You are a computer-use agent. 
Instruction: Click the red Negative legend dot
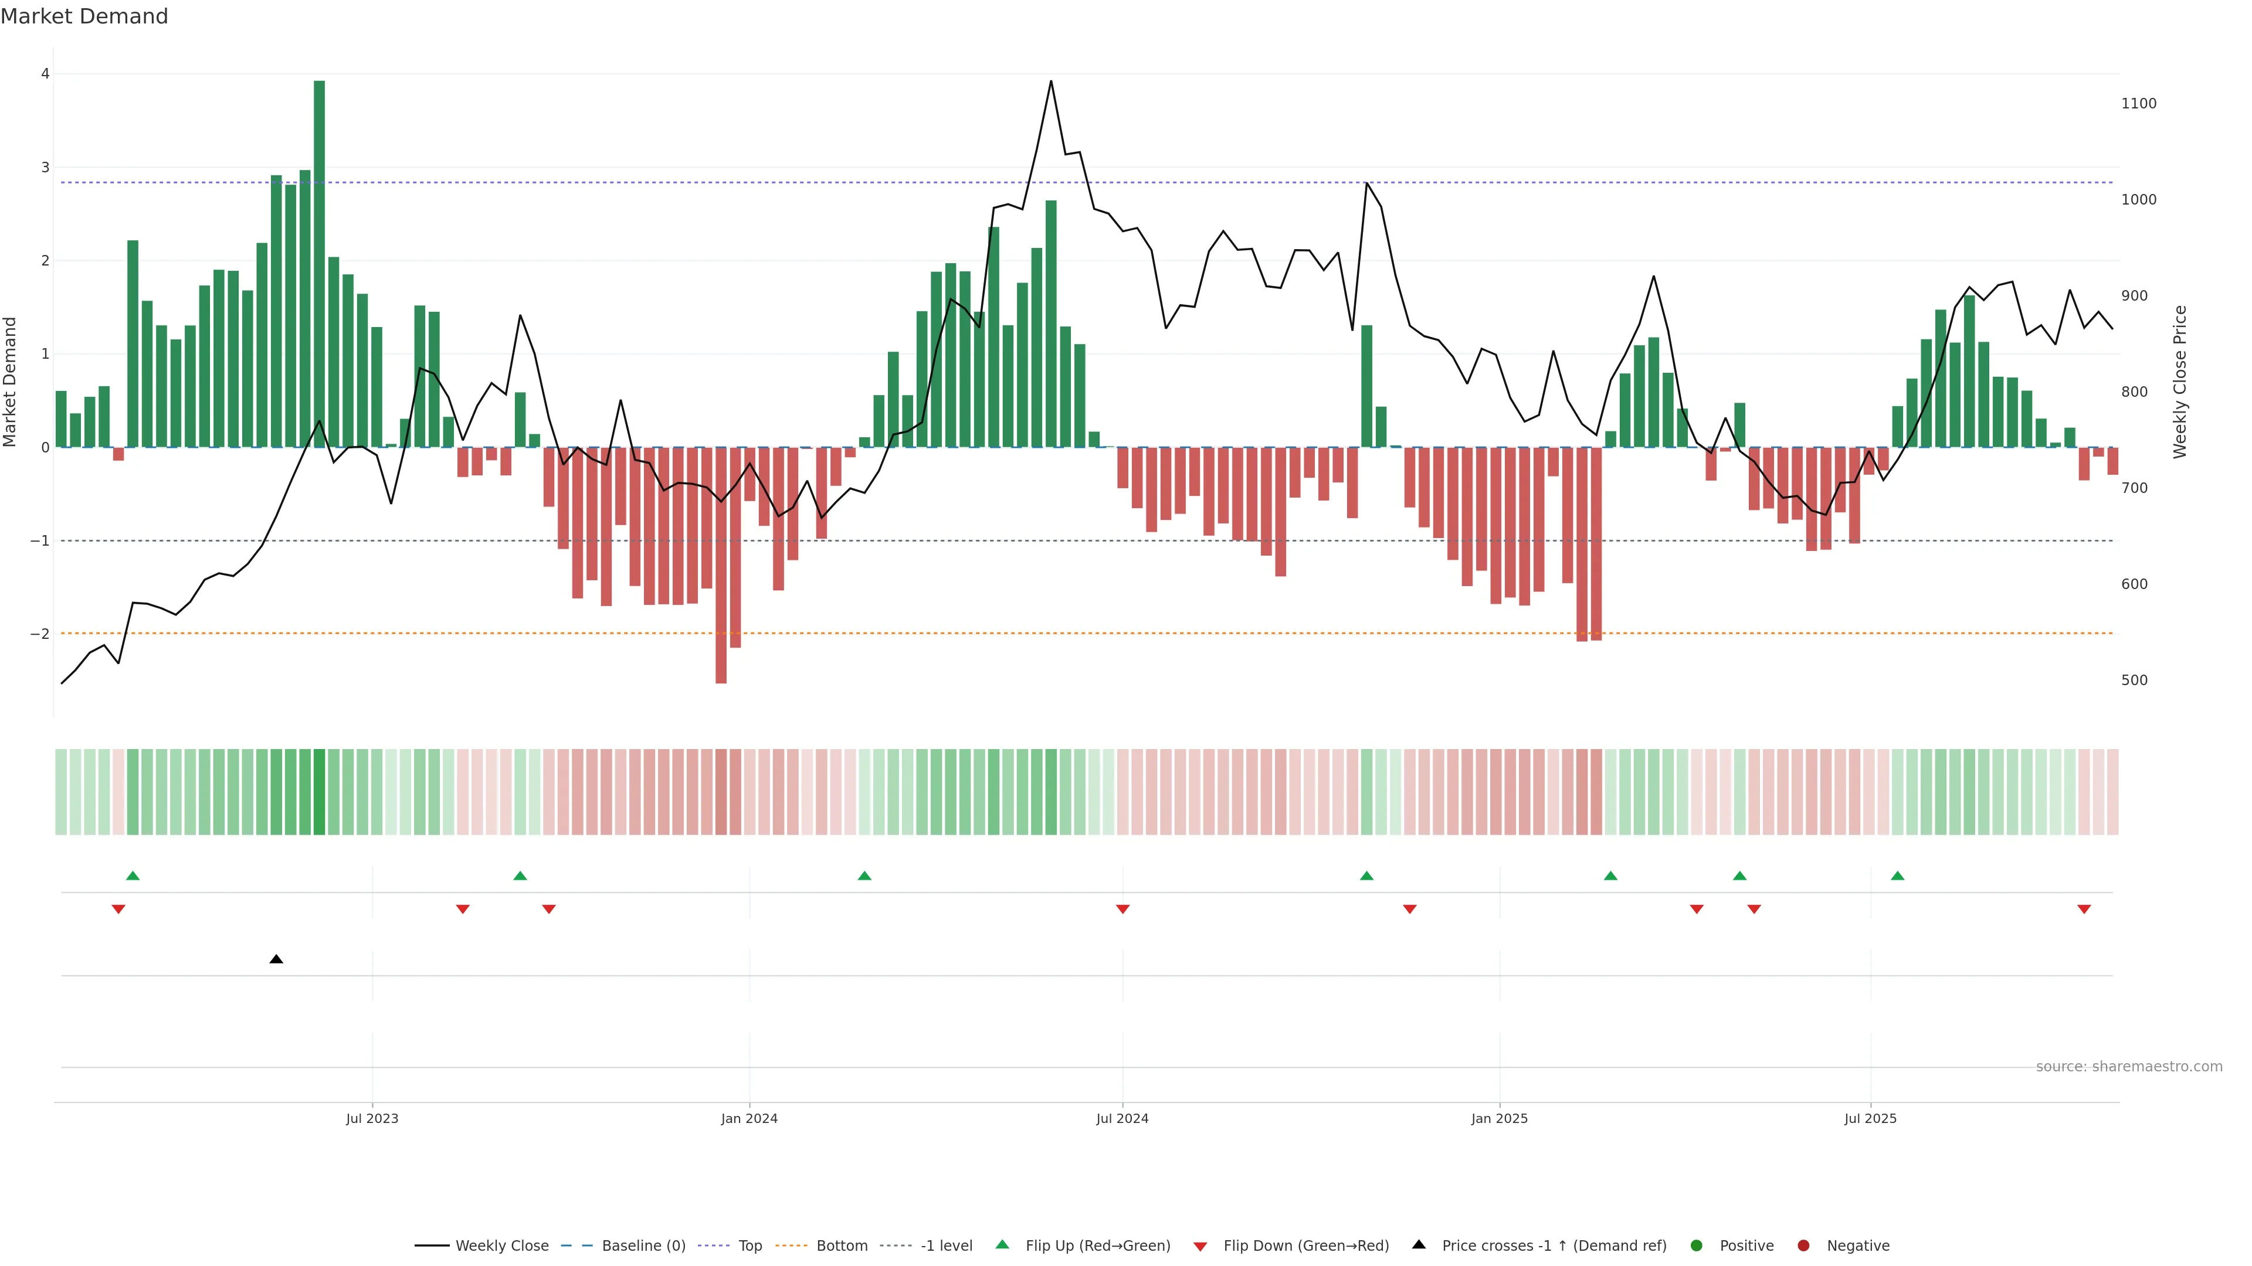coord(1803,1246)
